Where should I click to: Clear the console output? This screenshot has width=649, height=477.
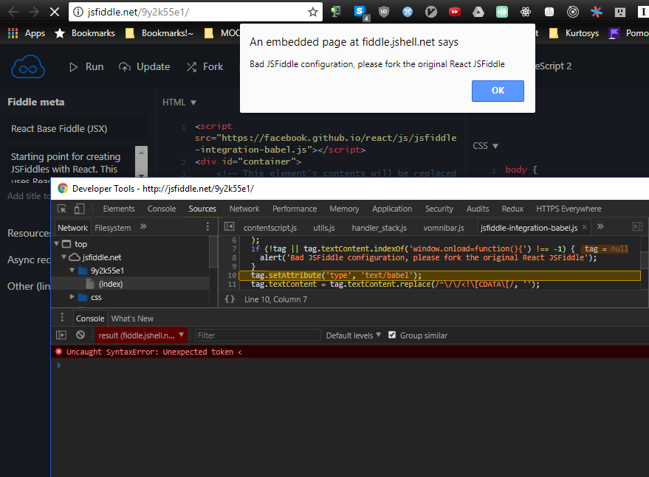point(80,335)
